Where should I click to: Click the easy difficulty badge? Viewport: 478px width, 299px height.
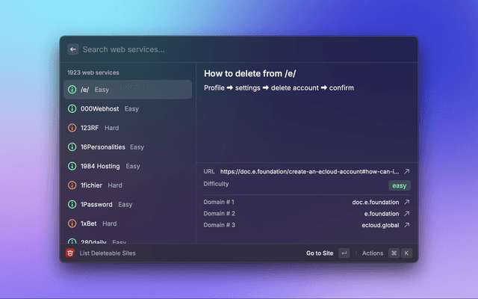[x=399, y=185]
